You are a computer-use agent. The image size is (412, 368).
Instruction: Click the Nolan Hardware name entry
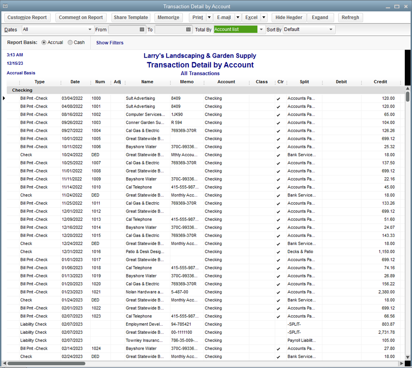[x=144, y=292]
